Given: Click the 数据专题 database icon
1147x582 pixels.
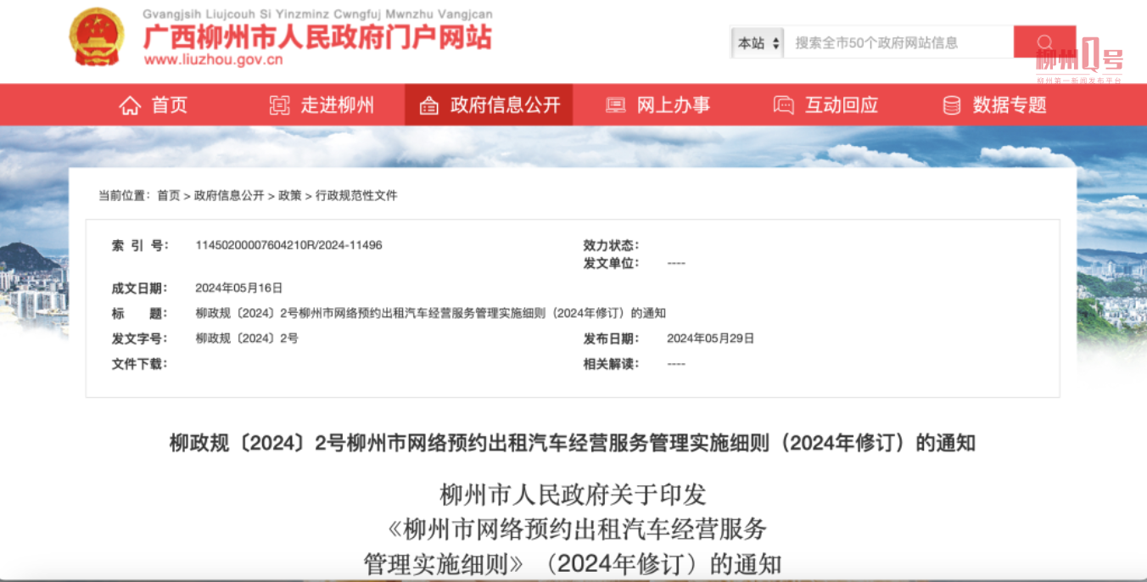Looking at the screenshot, I should pyautogui.click(x=952, y=106).
